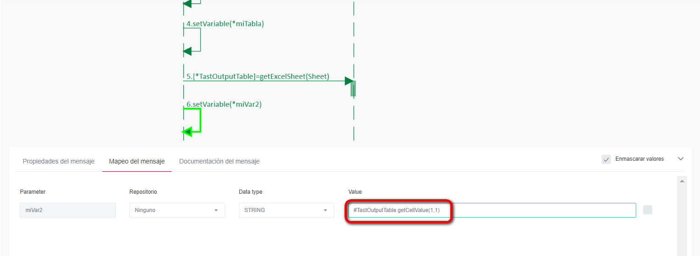The width and height of the screenshot is (700, 256).
Task: Open the Documentación del mensaje tab
Action: (219, 161)
